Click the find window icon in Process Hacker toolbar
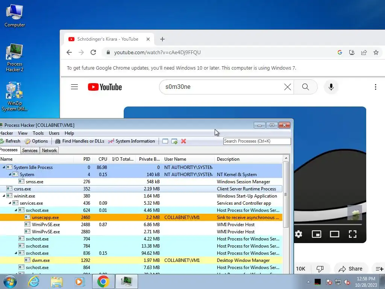The image size is (385, 289). (x=165, y=141)
